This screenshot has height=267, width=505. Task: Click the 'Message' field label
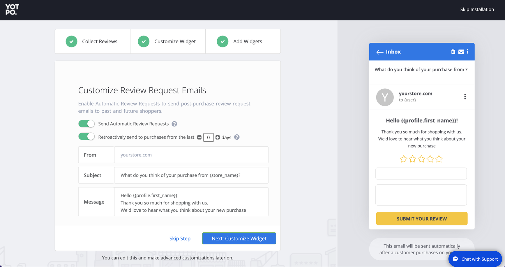[94, 202]
